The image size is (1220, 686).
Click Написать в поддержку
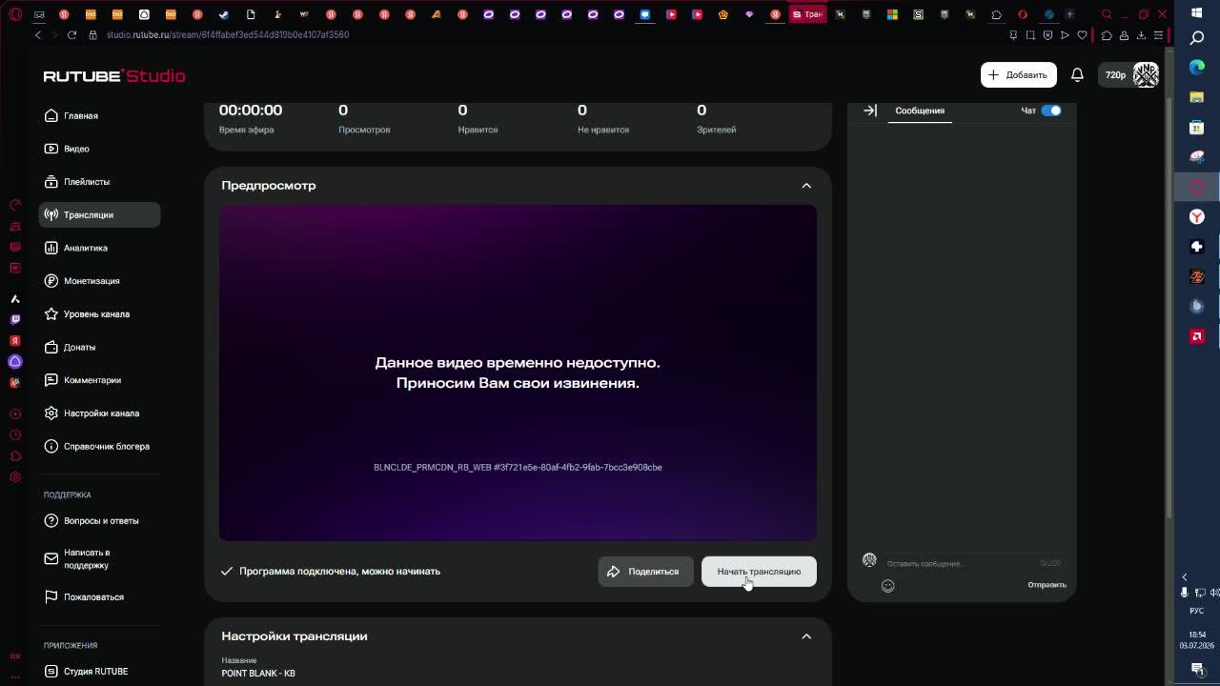coord(99,558)
